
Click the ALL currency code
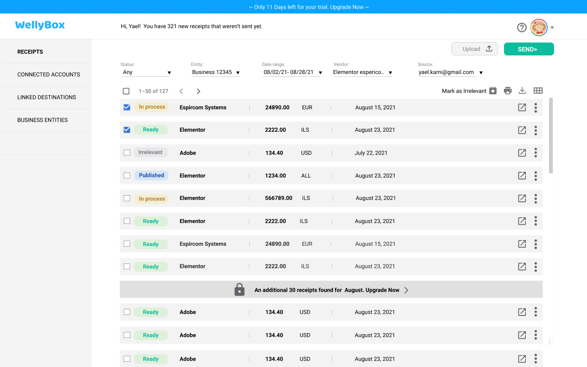[x=306, y=176]
